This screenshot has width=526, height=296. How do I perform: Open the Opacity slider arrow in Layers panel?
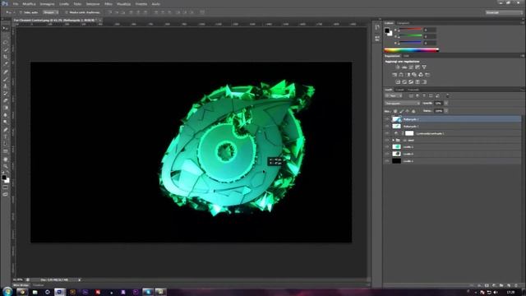point(446,104)
